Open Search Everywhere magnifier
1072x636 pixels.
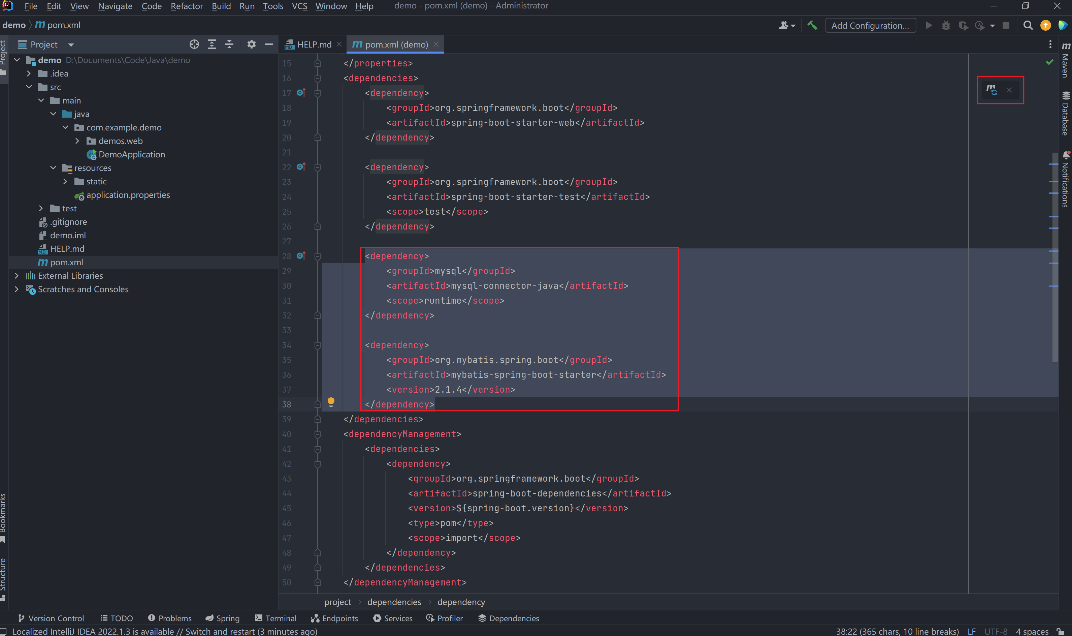(1028, 25)
